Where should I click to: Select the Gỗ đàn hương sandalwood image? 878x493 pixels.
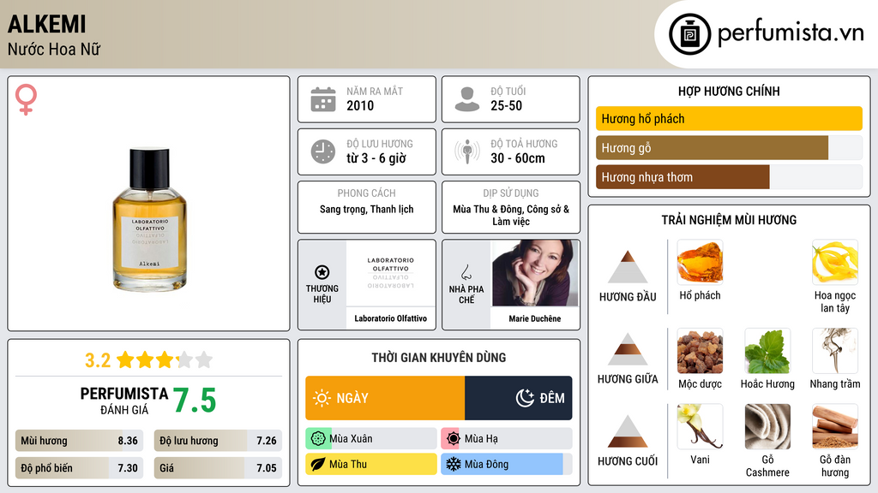[x=835, y=426]
